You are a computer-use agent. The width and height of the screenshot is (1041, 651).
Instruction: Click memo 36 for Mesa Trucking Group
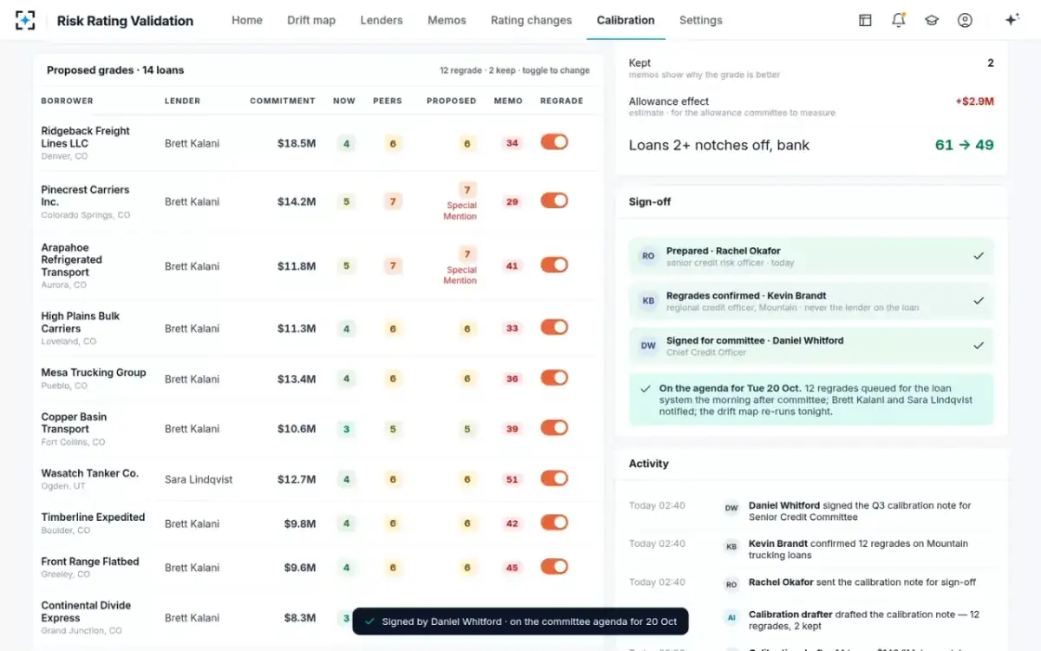pyautogui.click(x=512, y=378)
